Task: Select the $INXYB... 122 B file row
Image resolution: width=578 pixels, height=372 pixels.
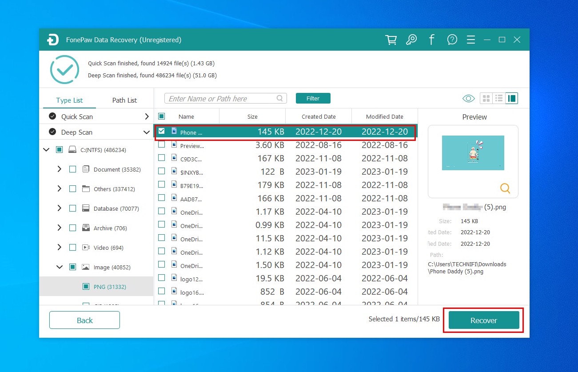Action: 286,172
